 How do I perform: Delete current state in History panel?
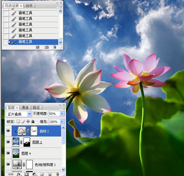tap(55, 47)
